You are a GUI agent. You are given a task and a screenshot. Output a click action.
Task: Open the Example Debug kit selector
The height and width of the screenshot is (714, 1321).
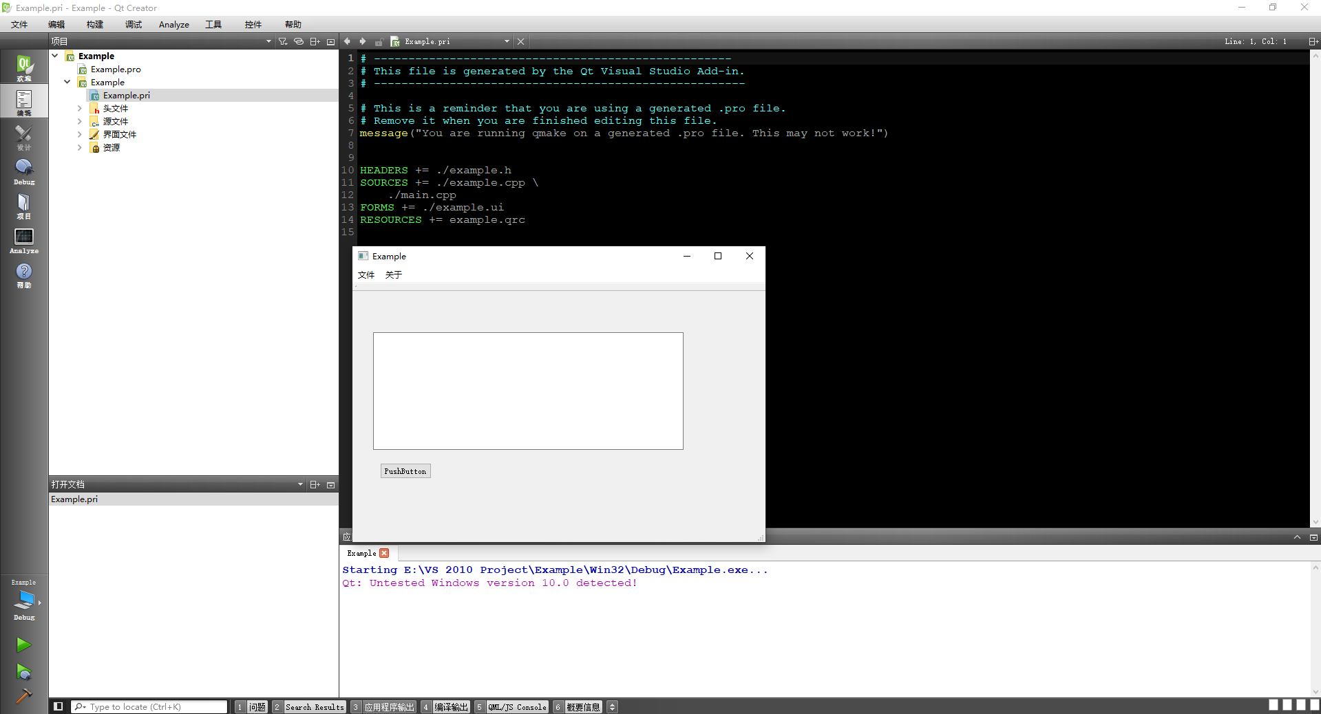[x=24, y=600]
